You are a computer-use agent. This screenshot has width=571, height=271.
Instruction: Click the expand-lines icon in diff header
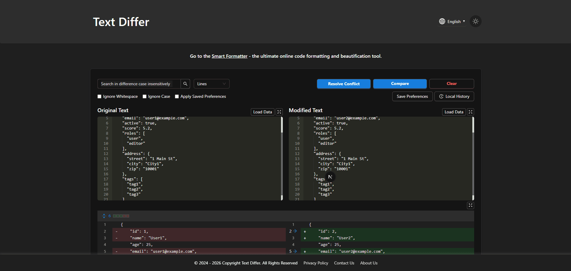104,216
